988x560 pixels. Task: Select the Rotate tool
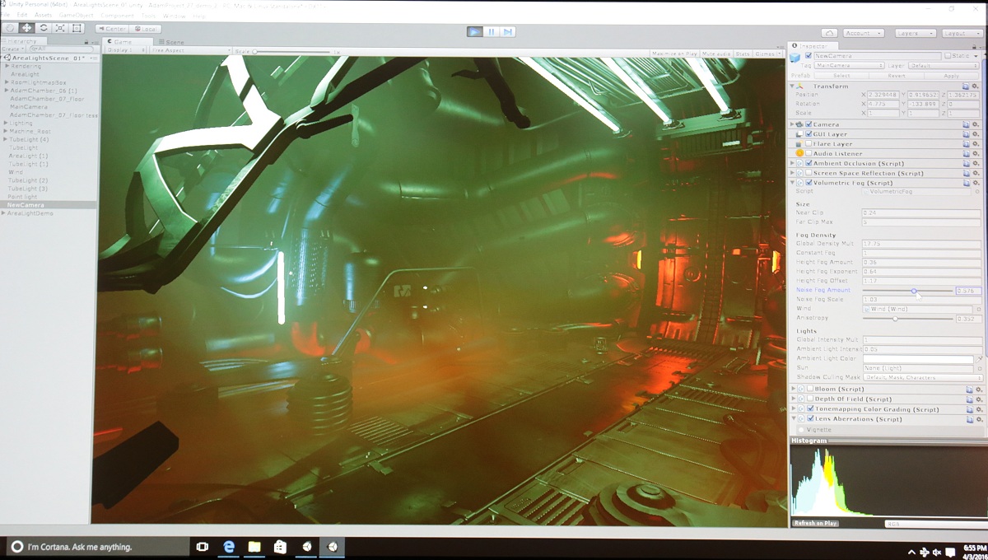click(x=44, y=28)
